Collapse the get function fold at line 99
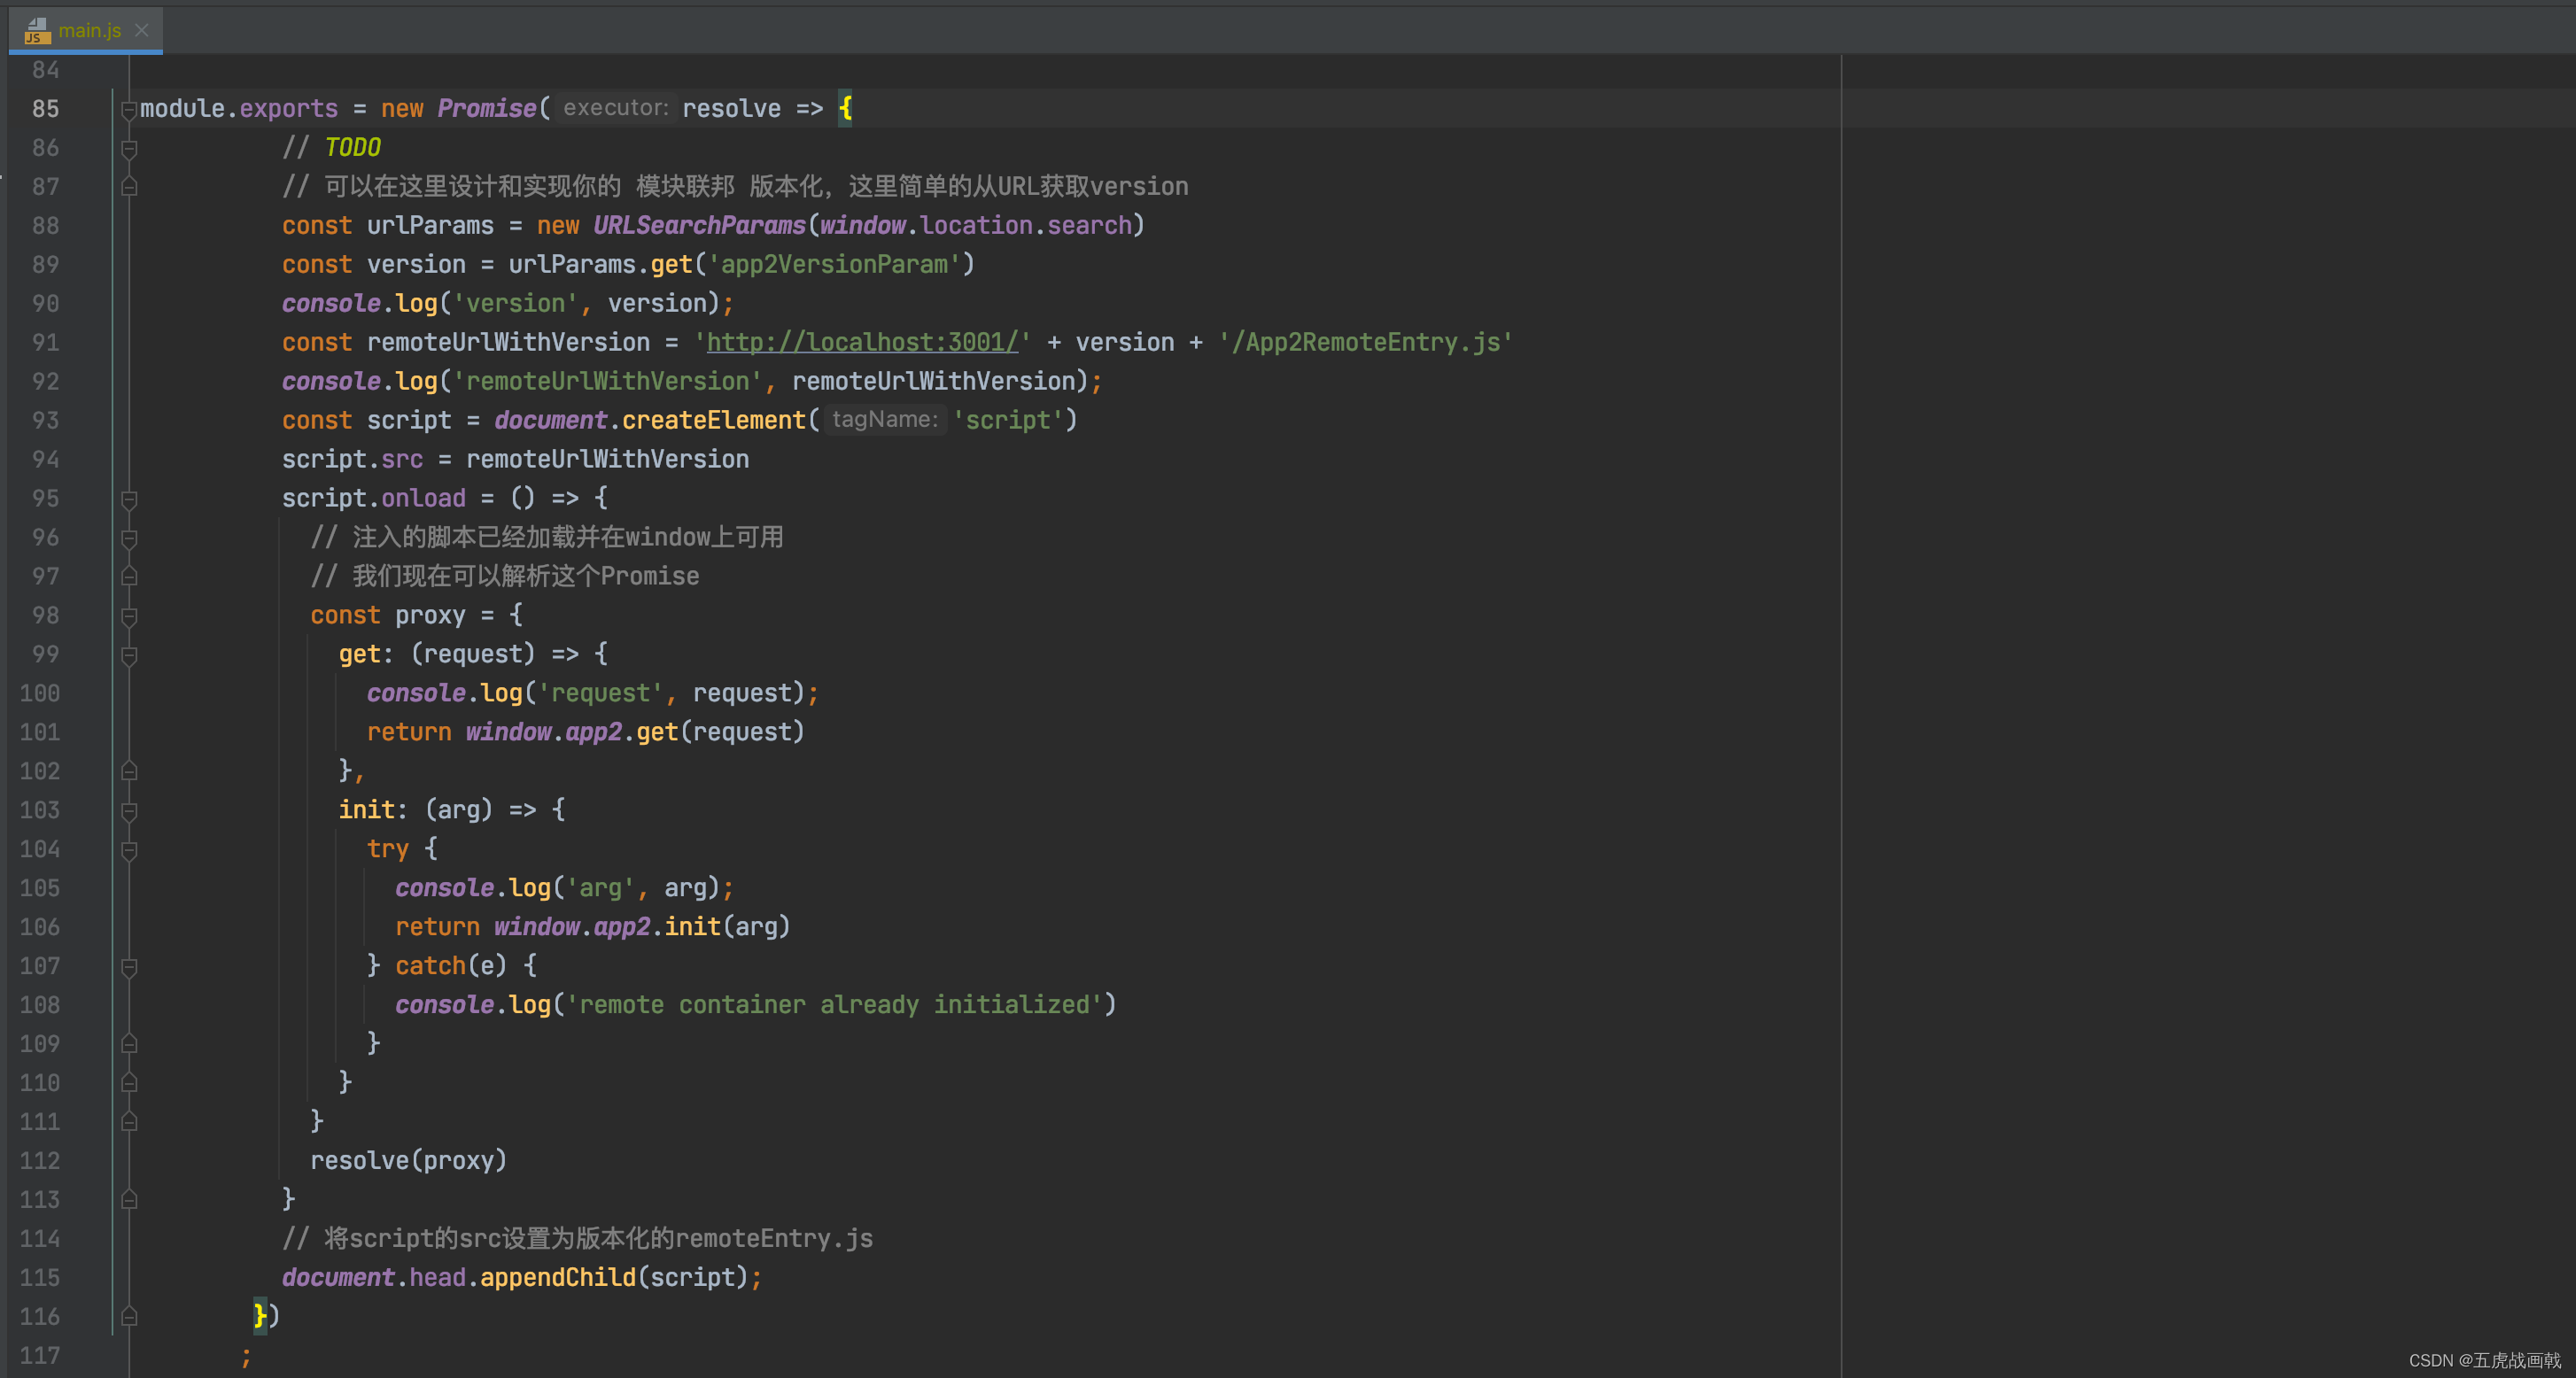The image size is (2576, 1378). [x=129, y=655]
